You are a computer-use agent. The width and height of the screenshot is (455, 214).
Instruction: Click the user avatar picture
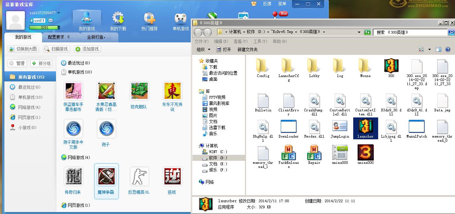coord(16,21)
